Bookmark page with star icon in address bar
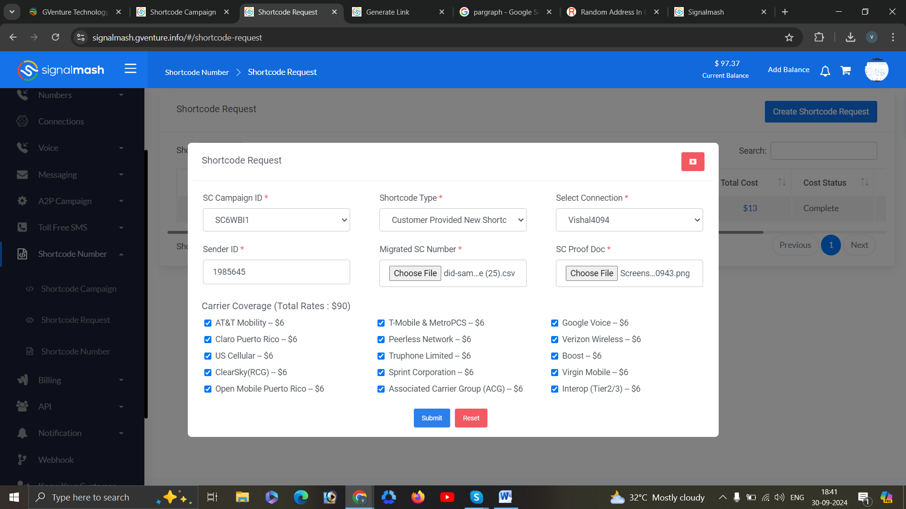The height and width of the screenshot is (509, 906). [x=789, y=37]
